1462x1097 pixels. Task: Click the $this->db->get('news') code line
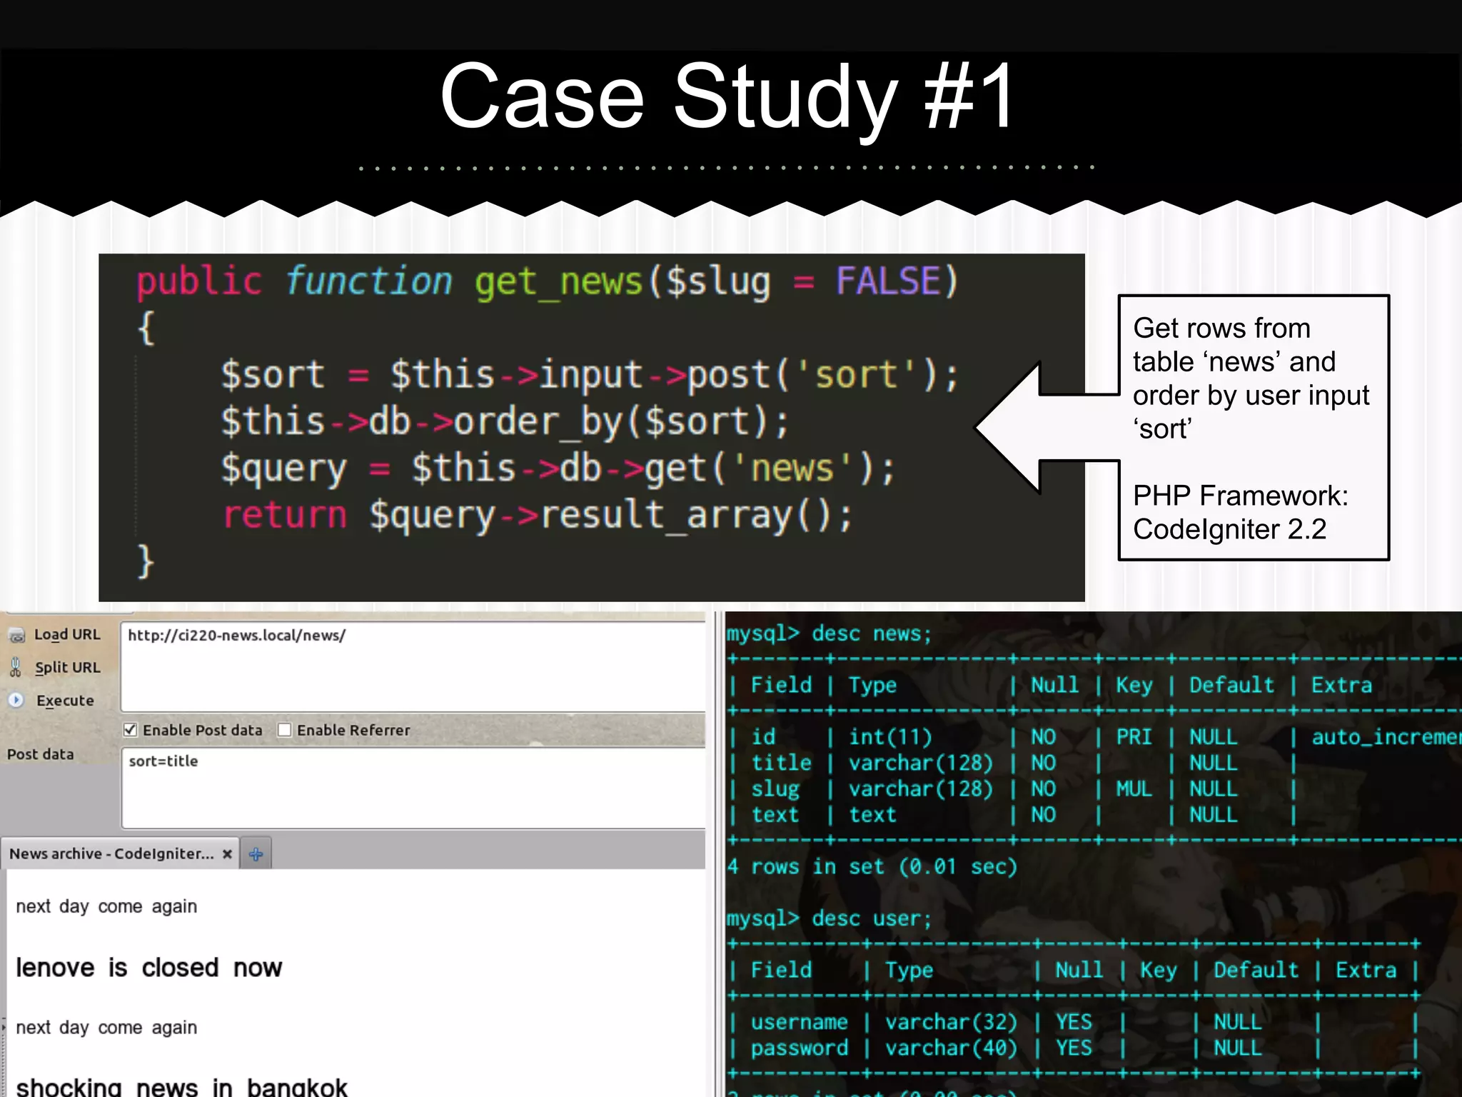pyautogui.click(x=558, y=469)
